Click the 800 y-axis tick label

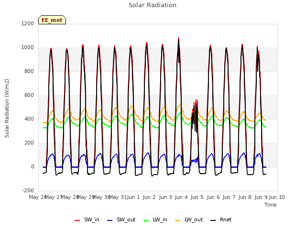(29, 71)
